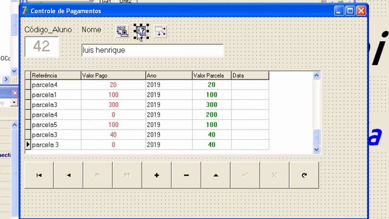Click the row indicator of parcela 3 row
Screen dimensions: 389x219
tap(28, 145)
